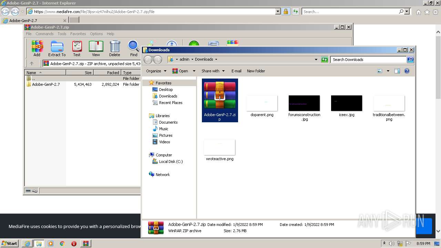
Task: Click E-mail button in Explorer toolbar
Action: click(236, 71)
